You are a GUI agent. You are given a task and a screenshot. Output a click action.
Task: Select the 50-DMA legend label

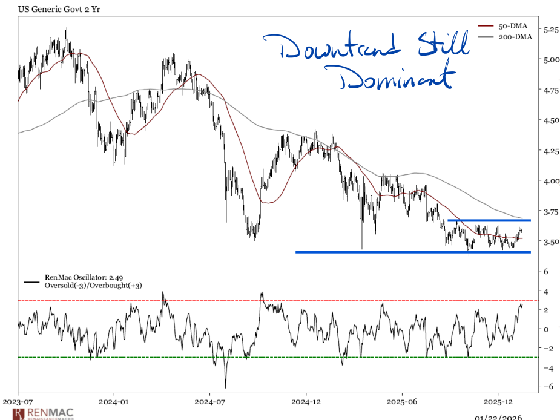[x=512, y=26]
